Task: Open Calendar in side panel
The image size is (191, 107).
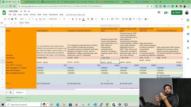Action: (x=188, y=20)
